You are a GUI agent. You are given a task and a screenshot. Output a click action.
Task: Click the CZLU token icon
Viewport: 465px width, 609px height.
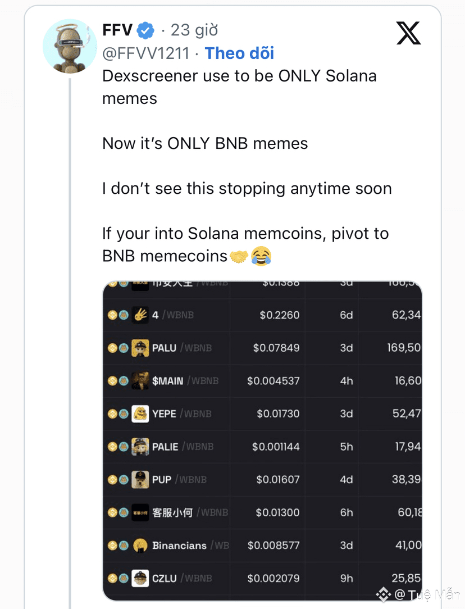click(140, 578)
